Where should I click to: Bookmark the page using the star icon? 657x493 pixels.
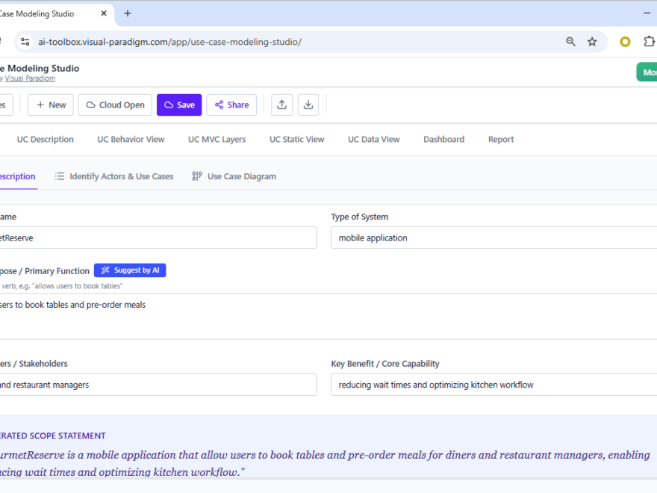(x=592, y=42)
